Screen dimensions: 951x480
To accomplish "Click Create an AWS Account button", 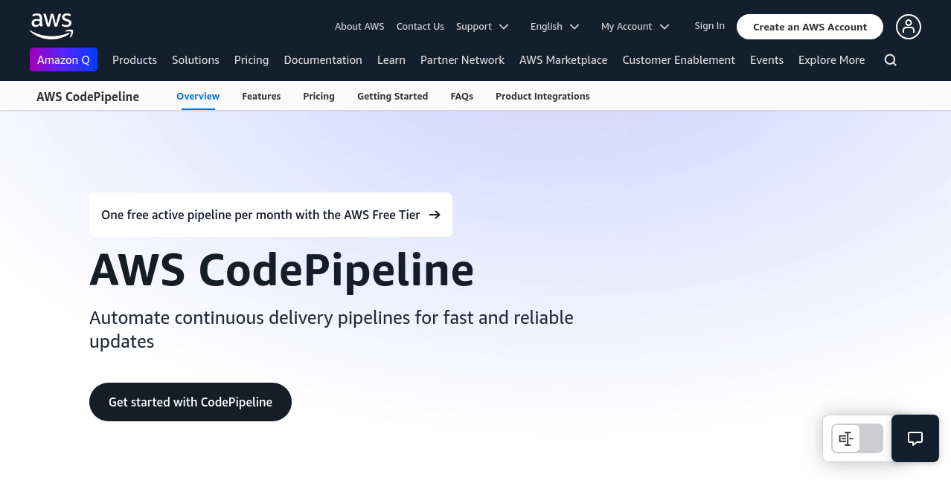I will point(810,27).
